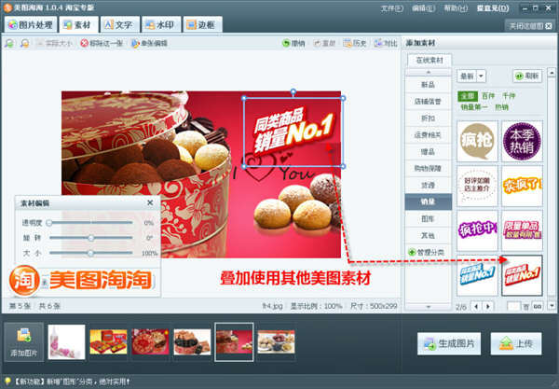Select the 全部 filter tag
The height and width of the screenshot is (389, 559).
[468, 96]
